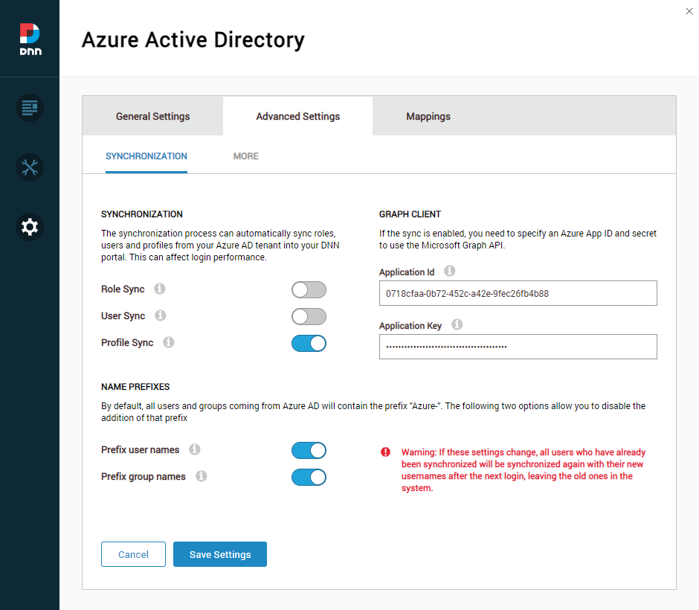This screenshot has height=610, width=699.
Task: Click the Profile Sync label
Action: click(x=127, y=342)
